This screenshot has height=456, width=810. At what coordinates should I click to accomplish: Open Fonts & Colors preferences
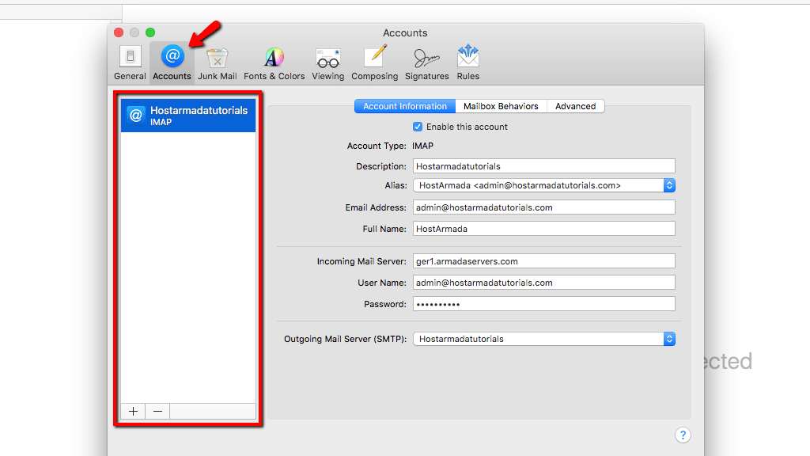tap(274, 63)
